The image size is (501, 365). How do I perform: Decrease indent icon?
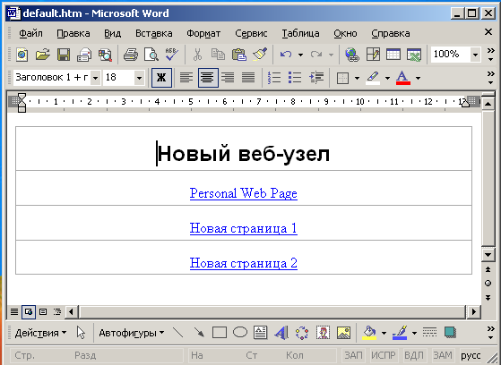click(x=316, y=78)
